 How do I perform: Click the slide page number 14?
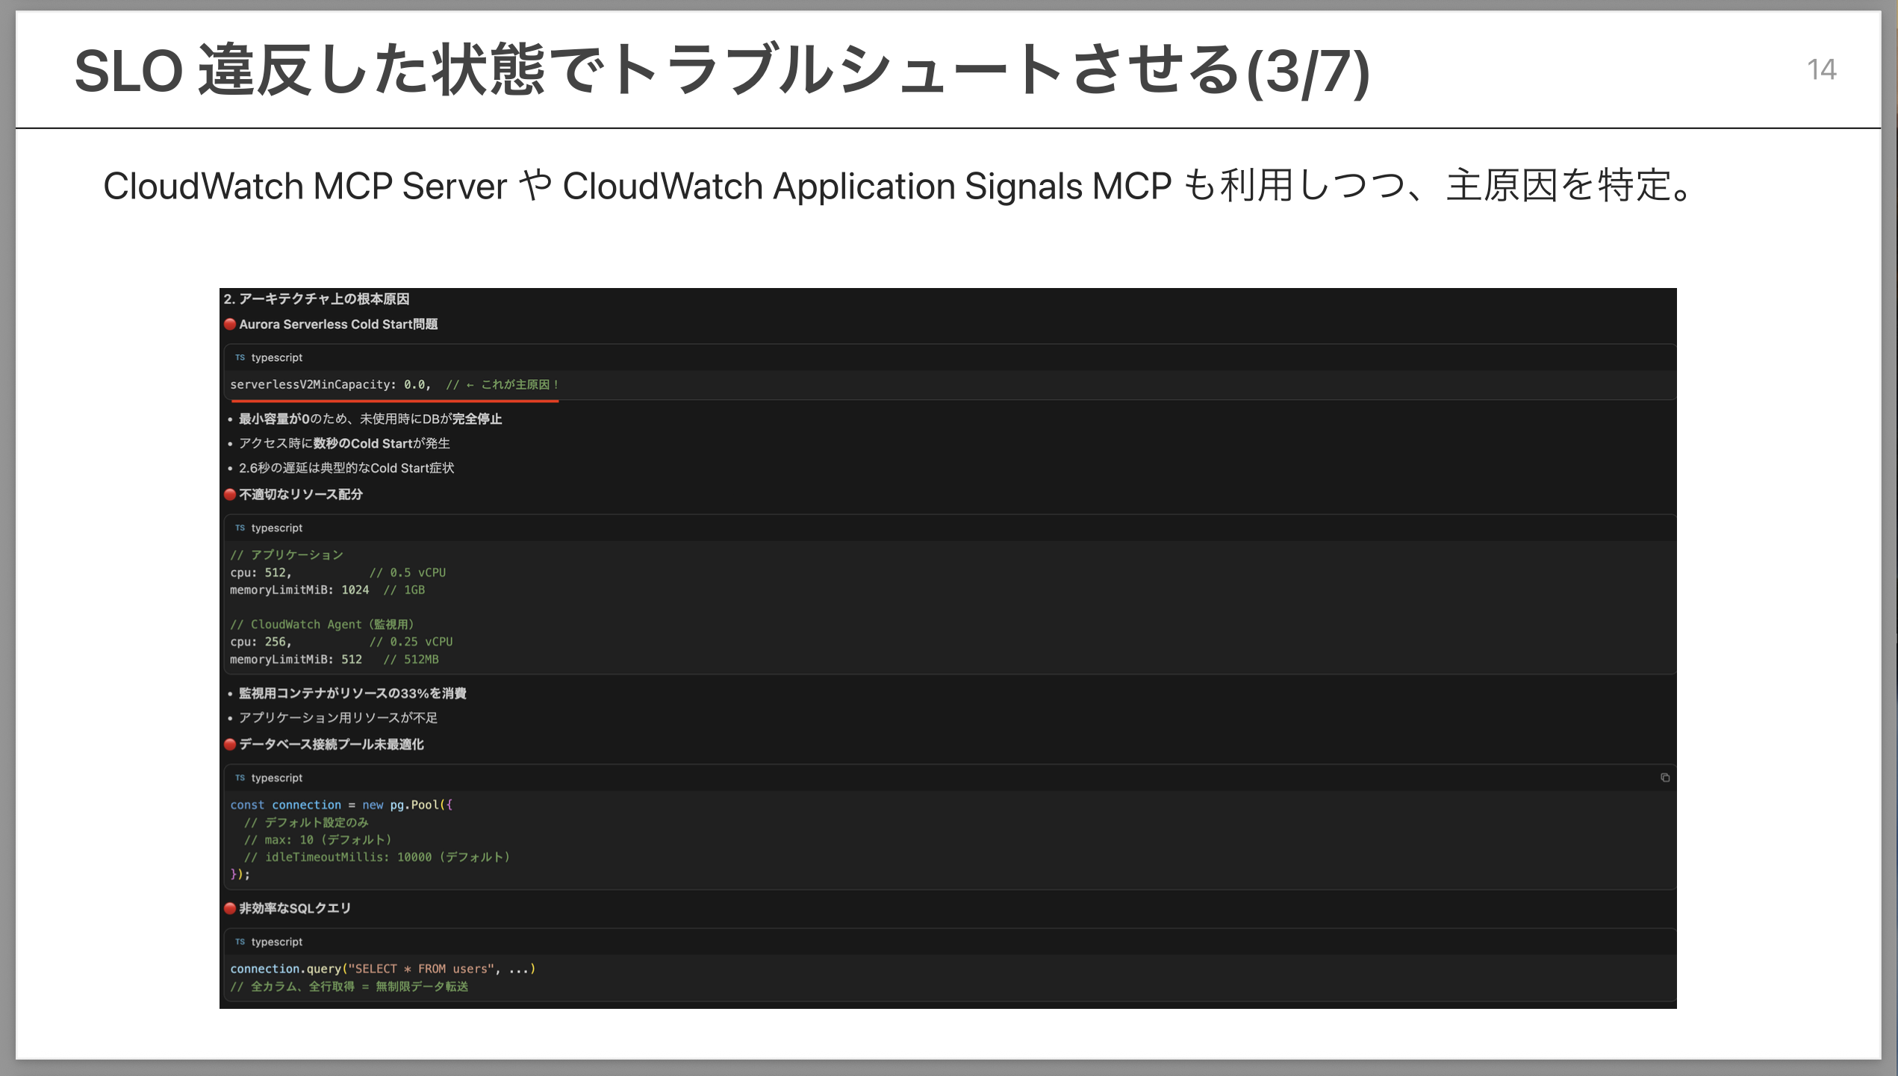click(1821, 69)
